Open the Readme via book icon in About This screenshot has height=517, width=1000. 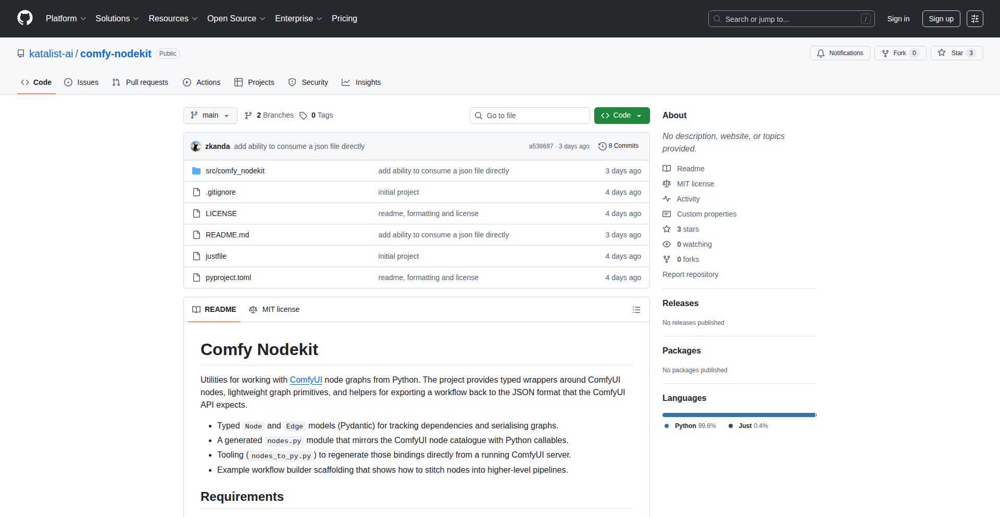coord(667,168)
